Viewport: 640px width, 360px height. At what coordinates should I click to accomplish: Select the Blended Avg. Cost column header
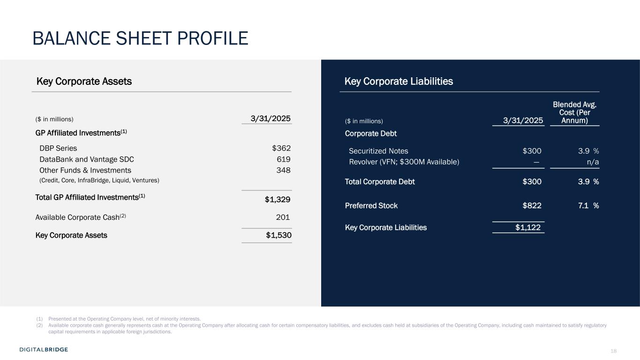point(574,113)
